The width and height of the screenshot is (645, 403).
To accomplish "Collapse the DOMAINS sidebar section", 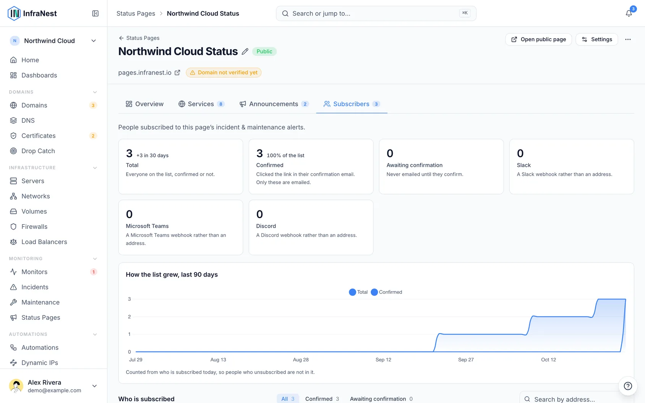I will point(95,92).
